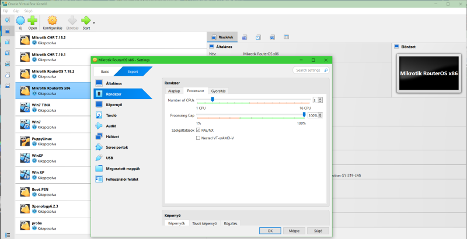Select Mikrotik CHR 7.19.1 machine
The height and width of the screenshot is (239, 467).
tap(111, 57)
